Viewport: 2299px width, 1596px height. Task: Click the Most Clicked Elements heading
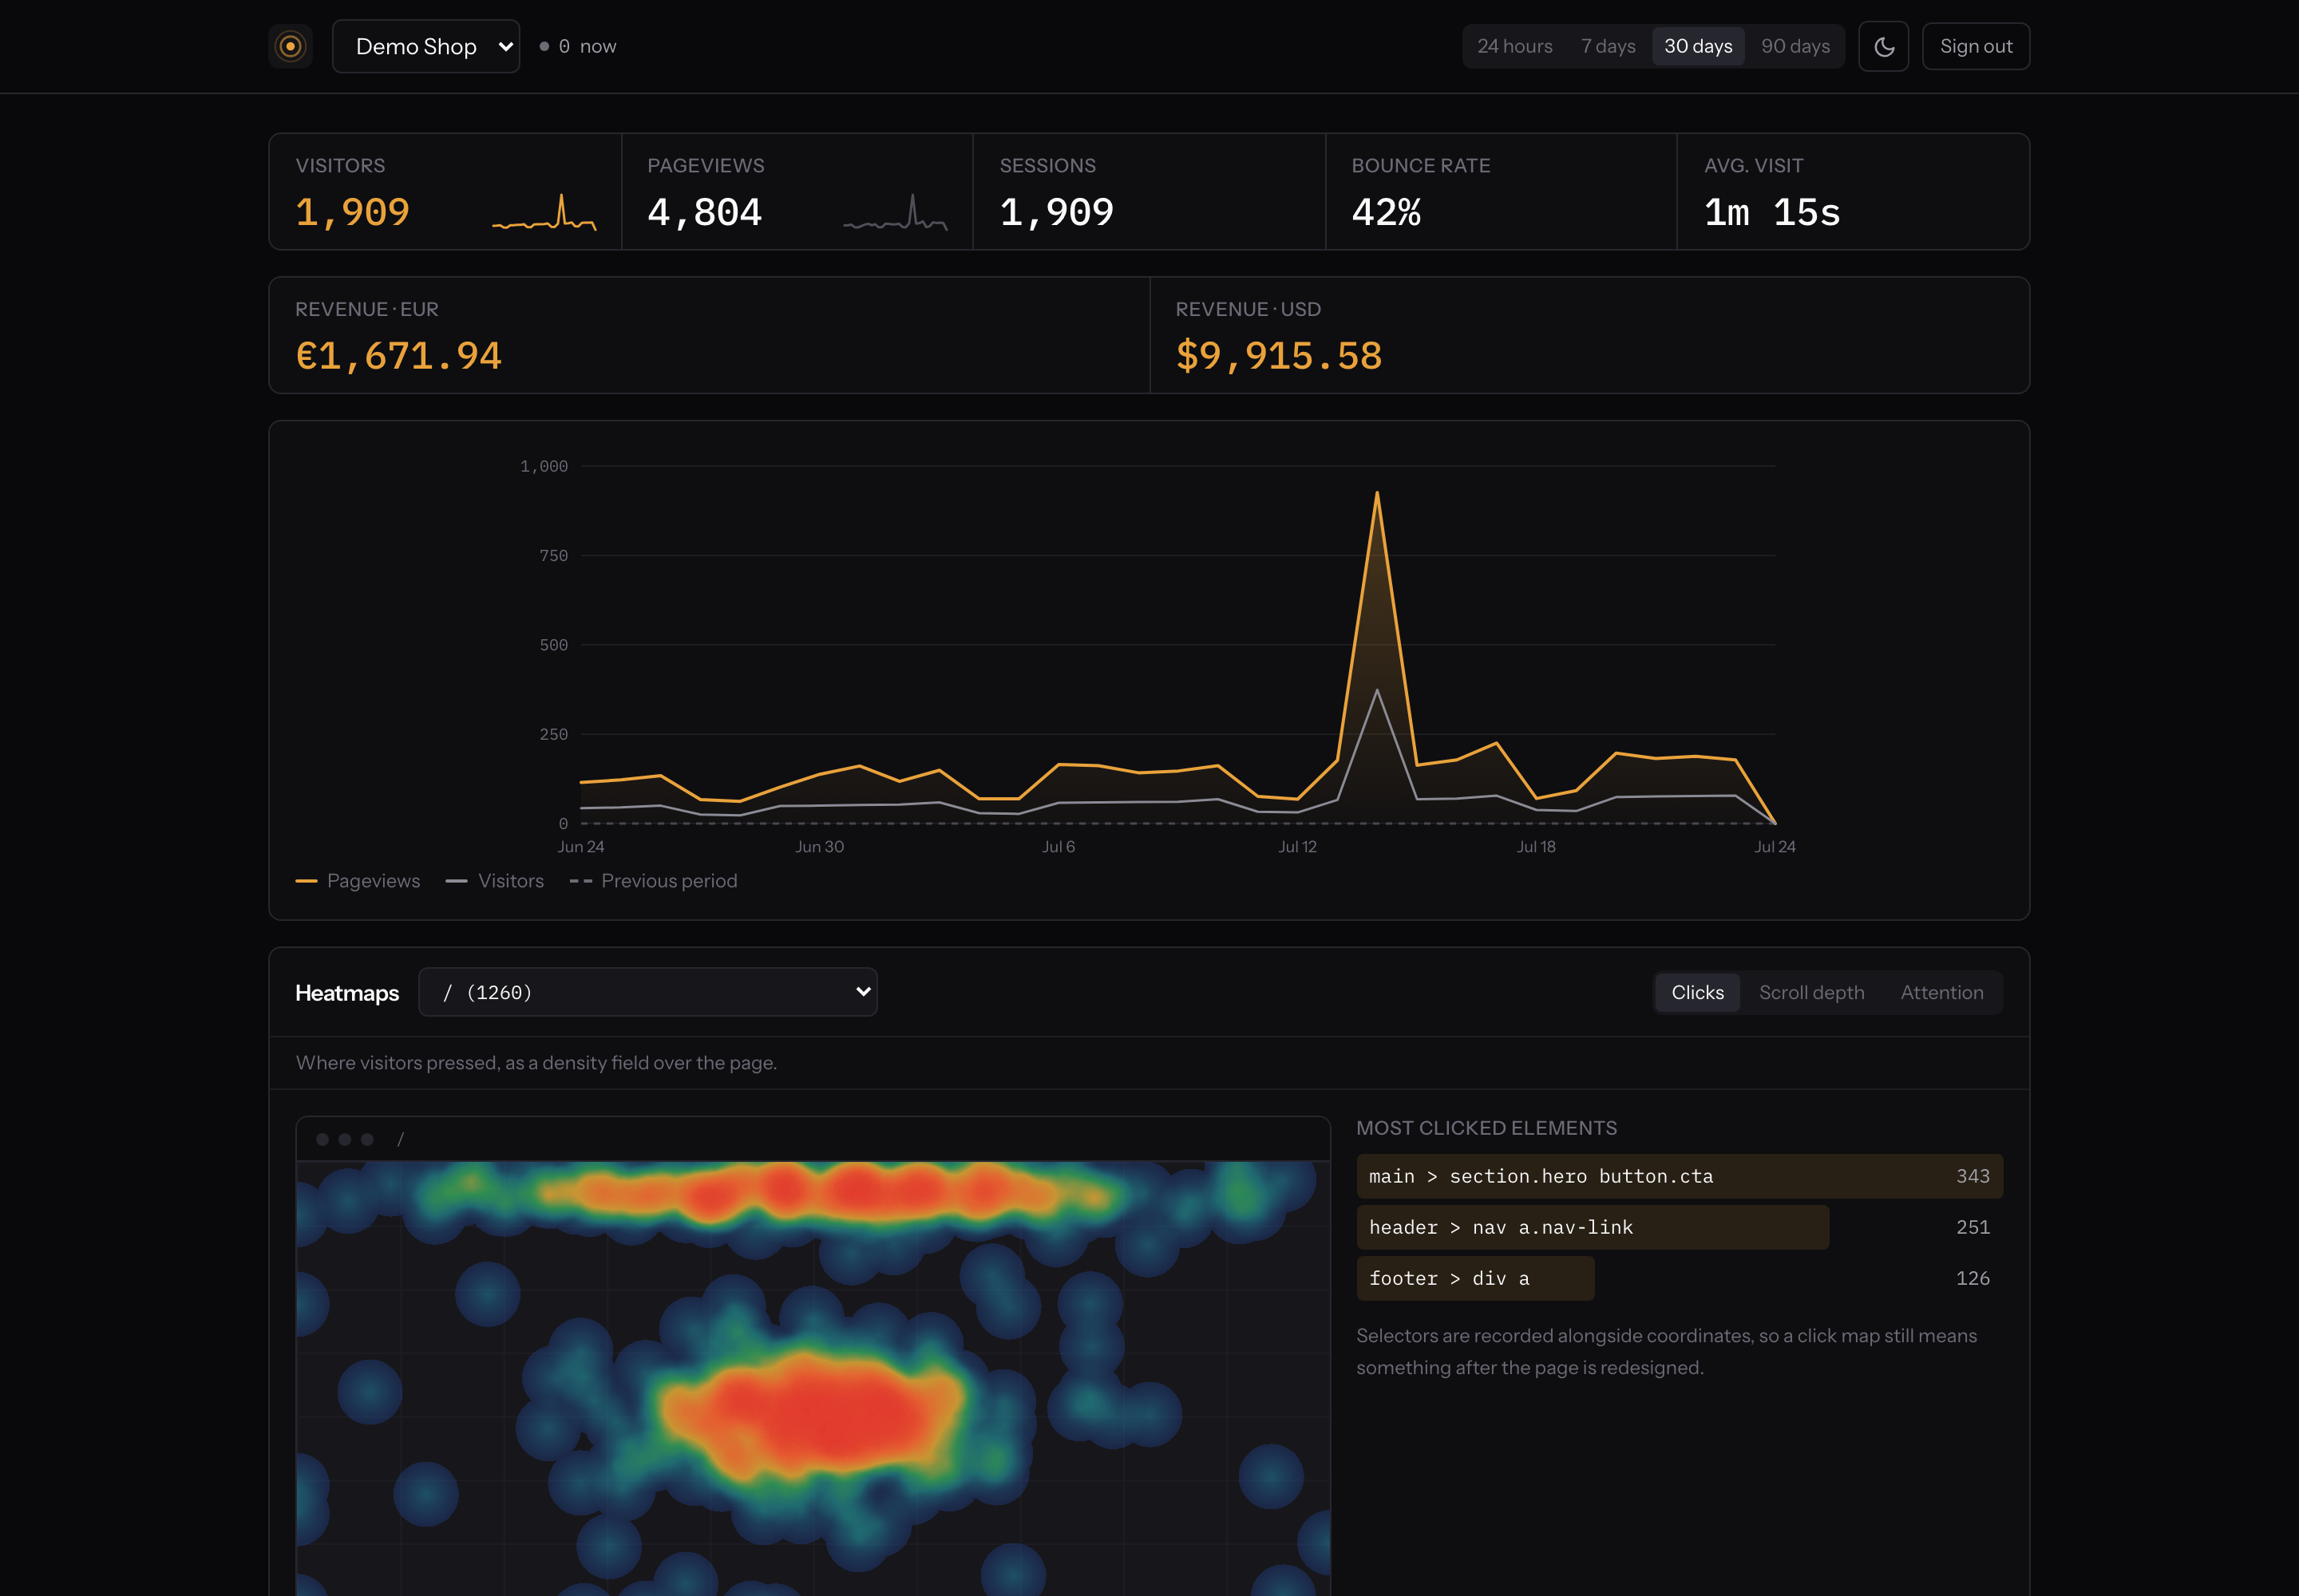coord(1486,1128)
